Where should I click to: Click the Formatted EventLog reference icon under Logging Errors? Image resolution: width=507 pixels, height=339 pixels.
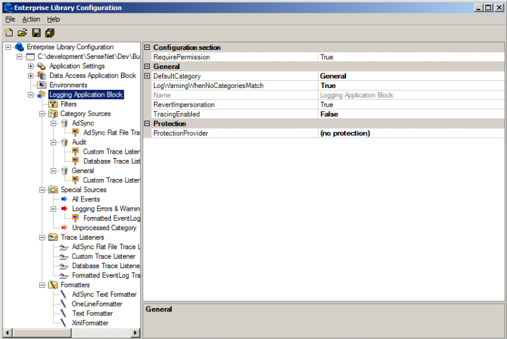click(x=75, y=218)
